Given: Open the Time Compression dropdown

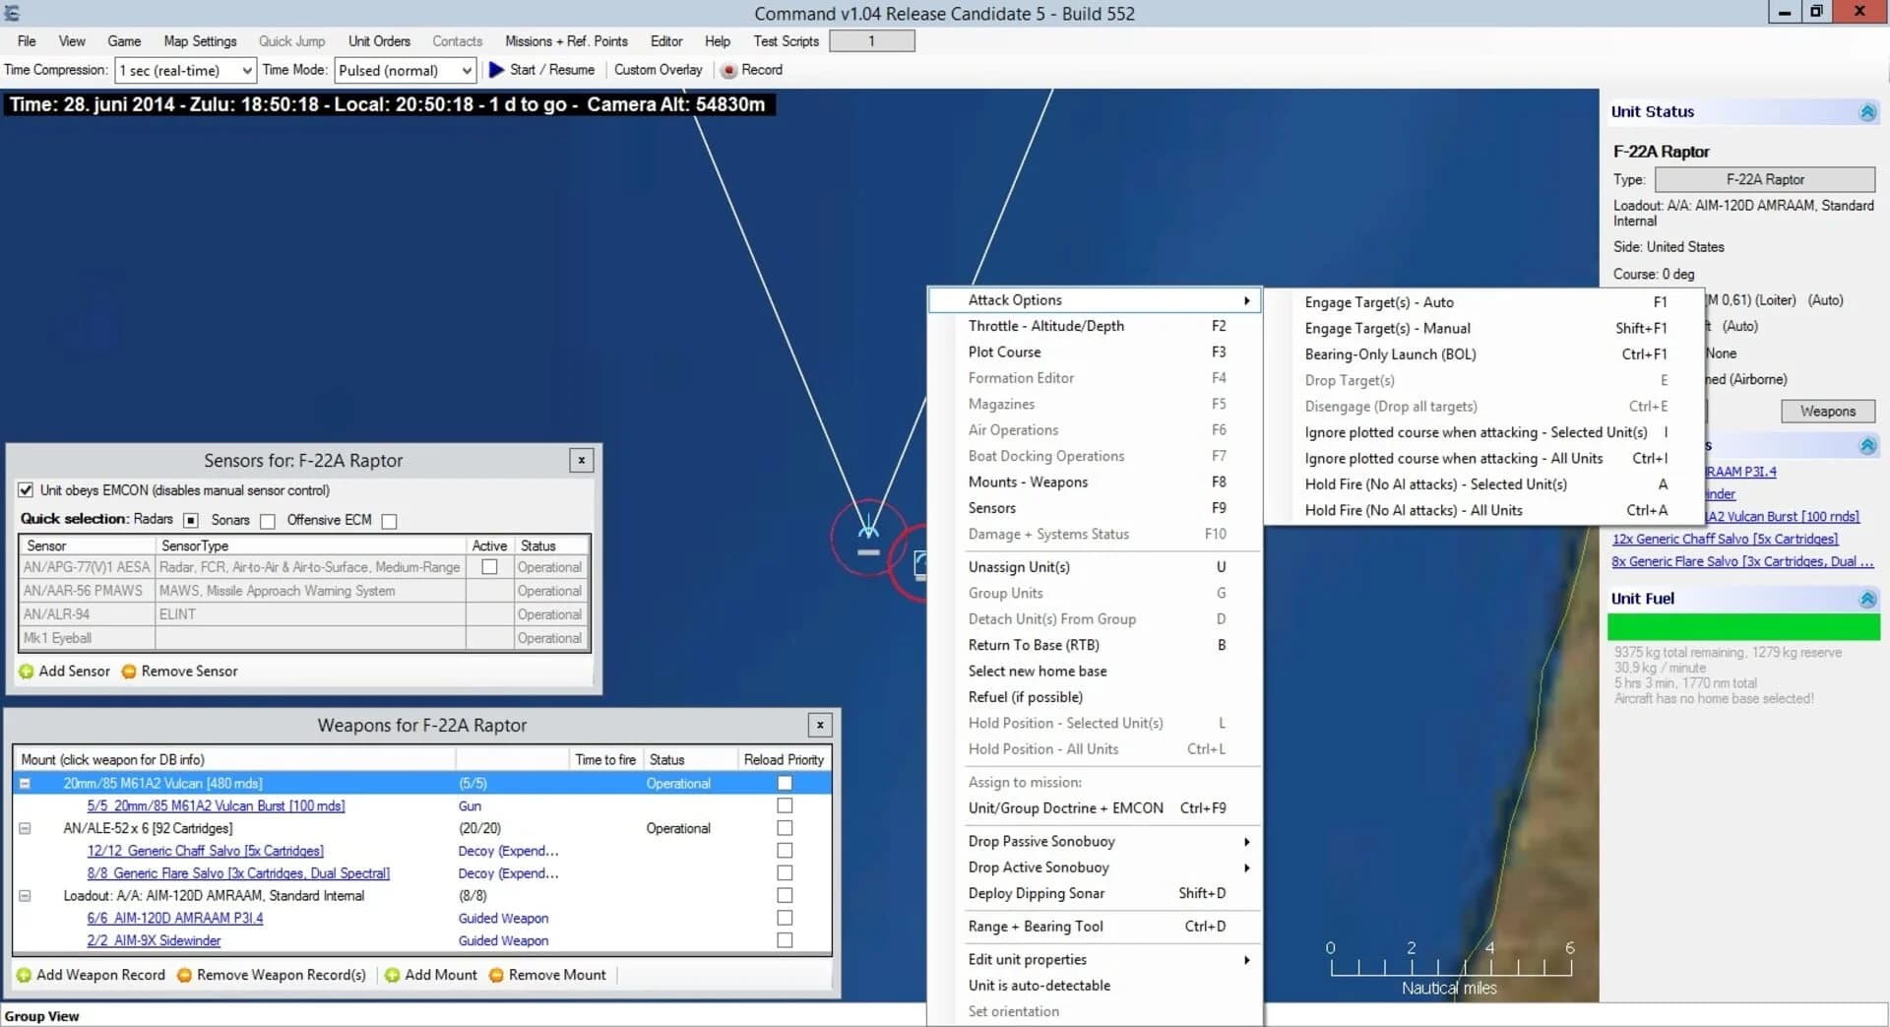Looking at the screenshot, I should pos(248,70).
